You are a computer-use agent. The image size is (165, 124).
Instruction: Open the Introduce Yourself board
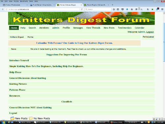[x=19, y=61]
